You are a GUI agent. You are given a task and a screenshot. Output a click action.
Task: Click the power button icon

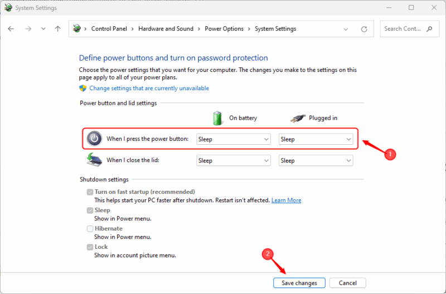pos(95,139)
